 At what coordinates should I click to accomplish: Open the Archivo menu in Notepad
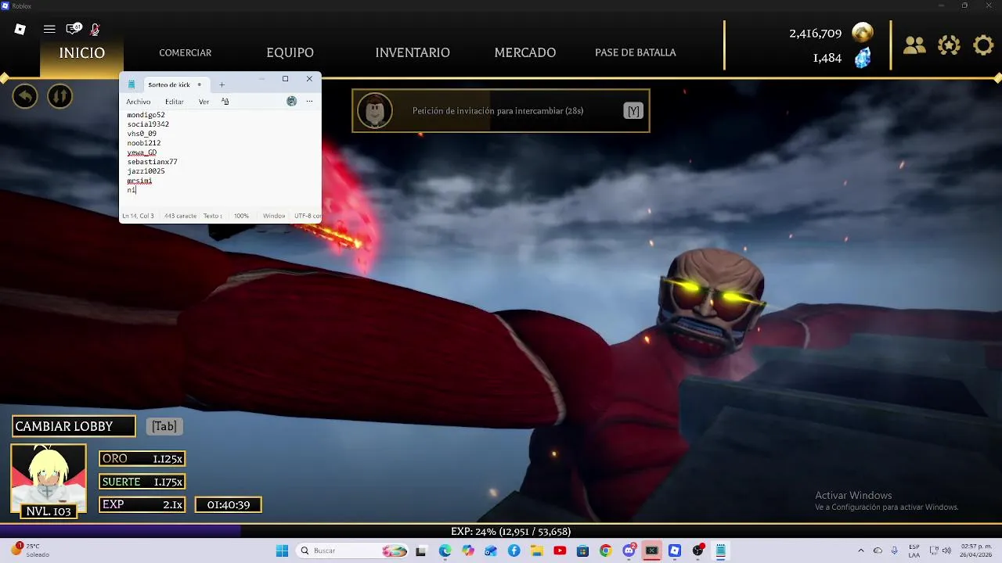click(x=139, y=102)
